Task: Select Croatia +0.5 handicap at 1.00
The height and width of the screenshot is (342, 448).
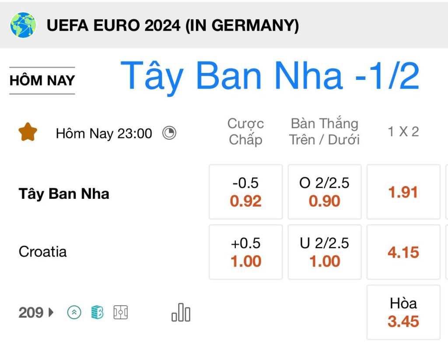Action: pyautogui.click(x=246, y=252)
